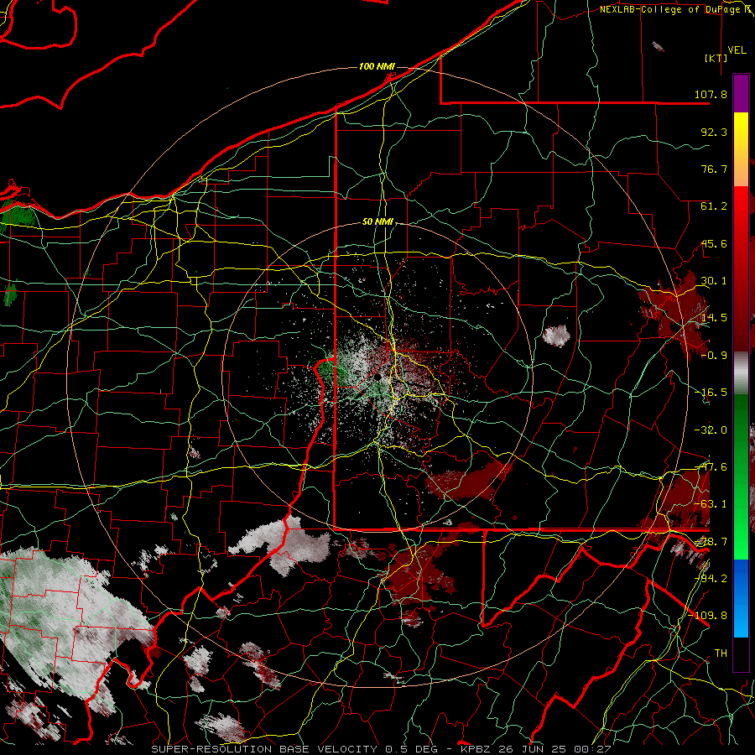
Task: Click the -63.1 legend value
Action: [x=711, y=504]
